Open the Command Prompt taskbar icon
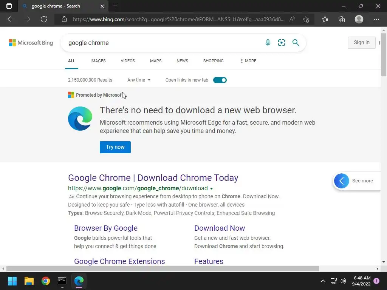Image resolution: width=387 pixels, height=290 pixels. click(x=62, y=281)
